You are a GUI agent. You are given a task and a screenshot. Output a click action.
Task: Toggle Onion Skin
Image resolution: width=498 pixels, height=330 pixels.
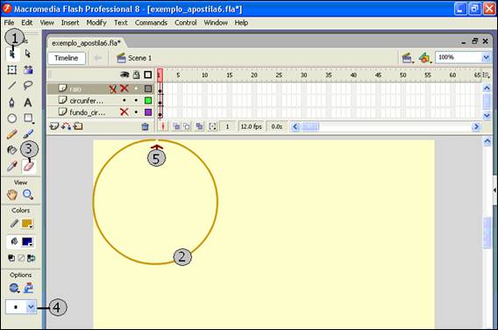176,126
